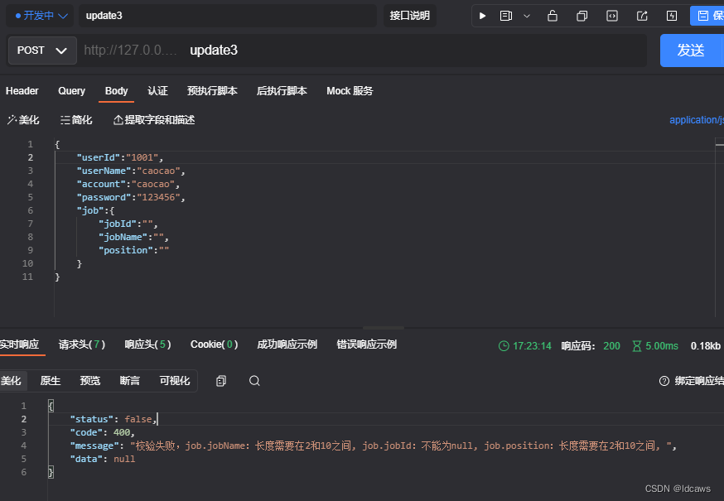Send the request with 发送 button
This screenshot has width=724, height=501.
click(691, 51)
